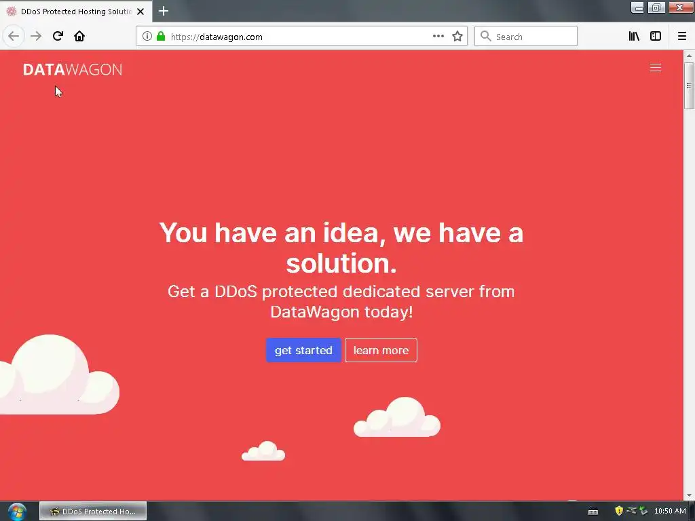Click the "You have an idea" headline
Image resolution: width=695 pixels, height=521 pixels.
[x=341, y=248]
